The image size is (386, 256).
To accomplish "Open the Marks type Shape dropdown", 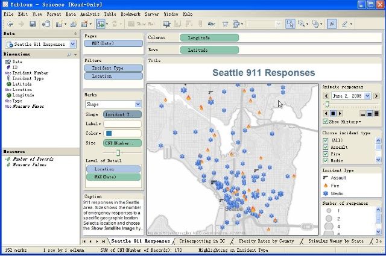I will (x=138, y=104).
